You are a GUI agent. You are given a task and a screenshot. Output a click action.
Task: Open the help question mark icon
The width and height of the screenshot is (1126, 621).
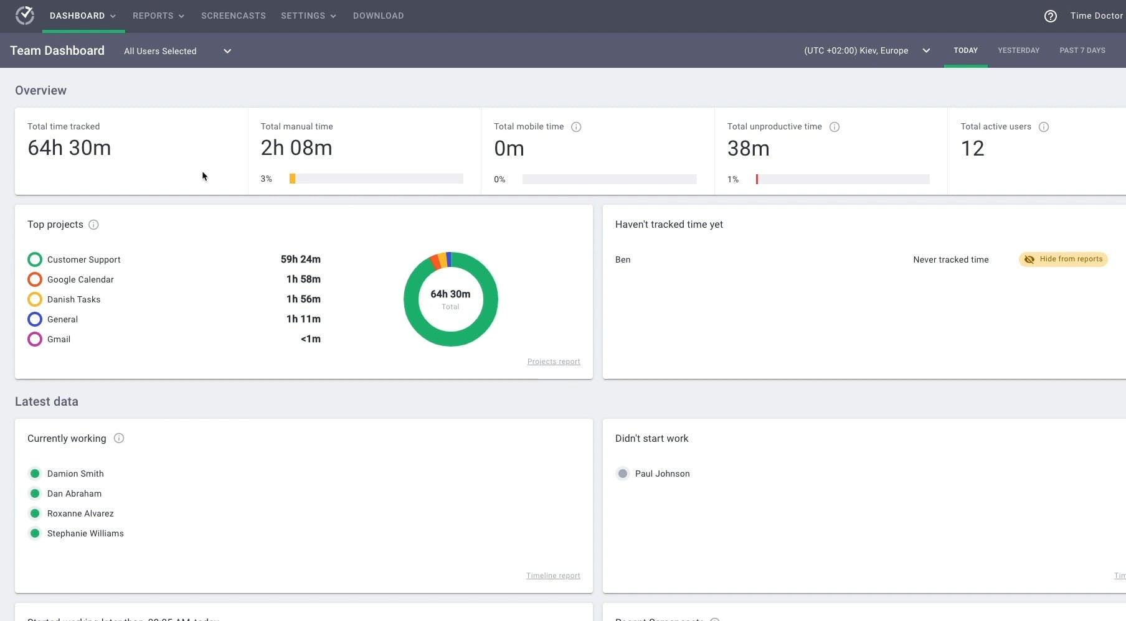1050,16
